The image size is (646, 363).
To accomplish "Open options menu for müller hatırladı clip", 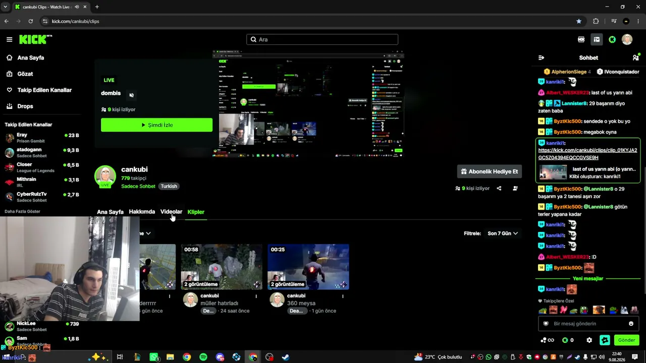I will tap(256, 296).
